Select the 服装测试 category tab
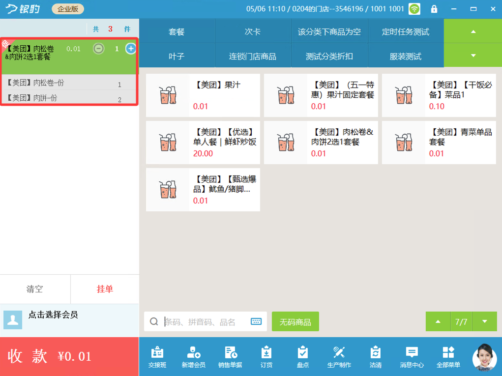 [x=406, y=56]
